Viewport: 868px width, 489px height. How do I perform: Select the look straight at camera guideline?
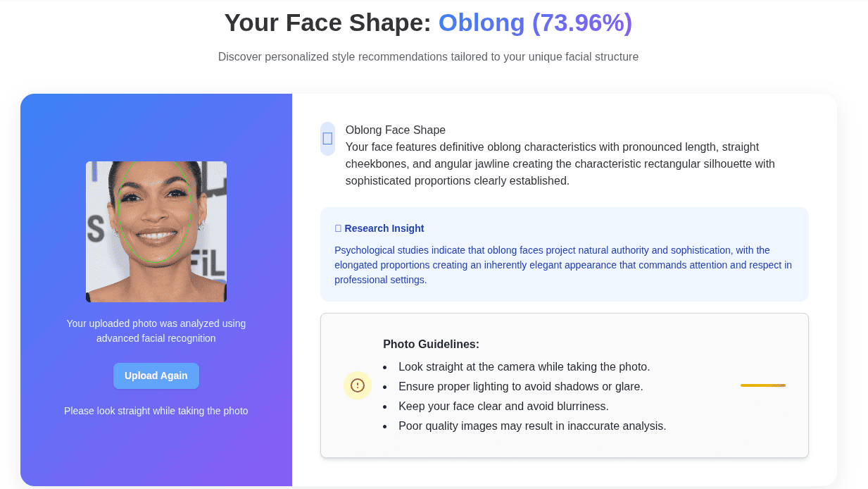524,366
